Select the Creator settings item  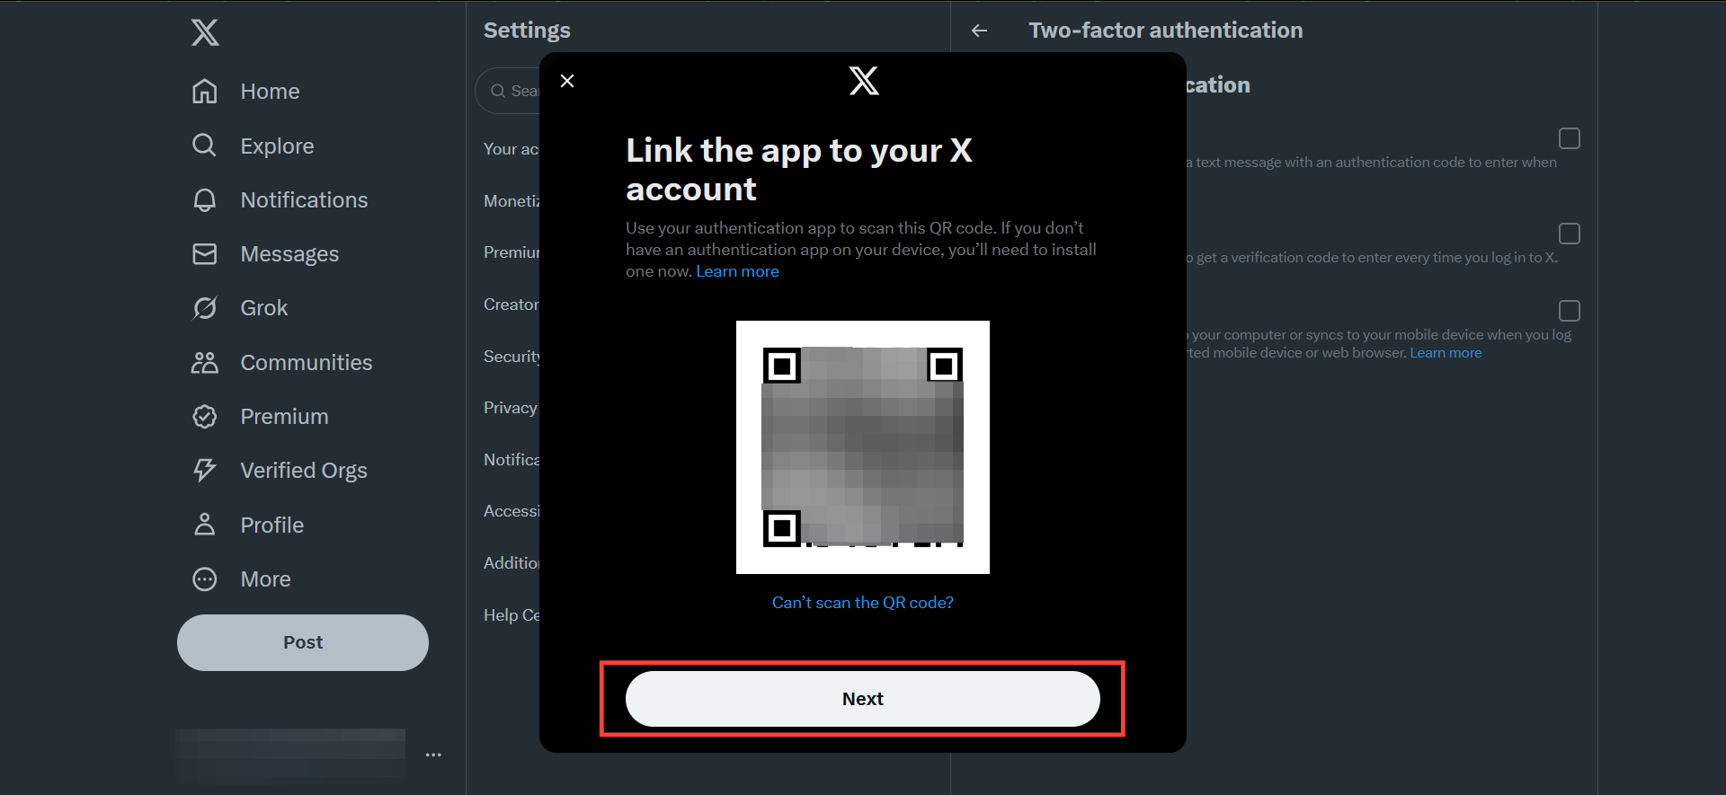512,305
